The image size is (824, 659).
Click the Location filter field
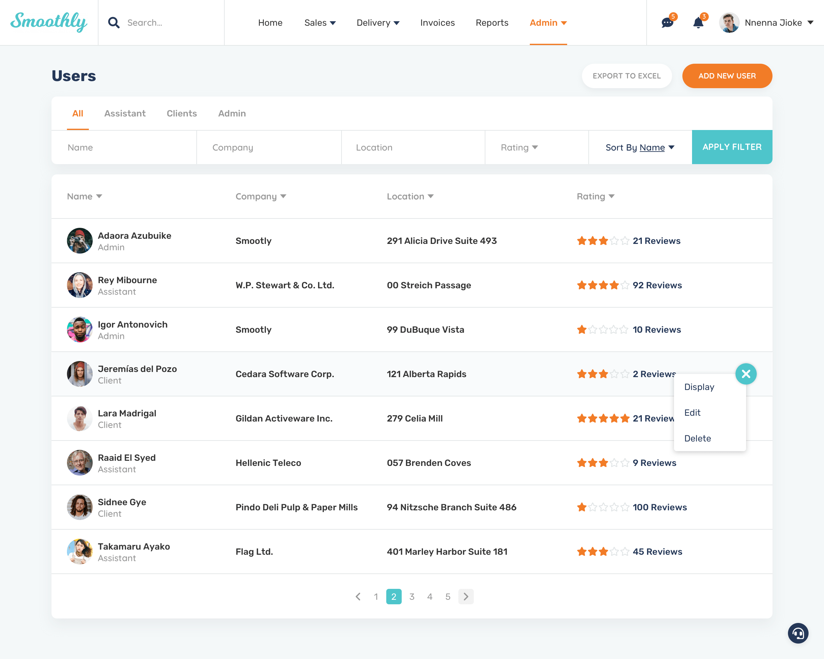(413, 147)
